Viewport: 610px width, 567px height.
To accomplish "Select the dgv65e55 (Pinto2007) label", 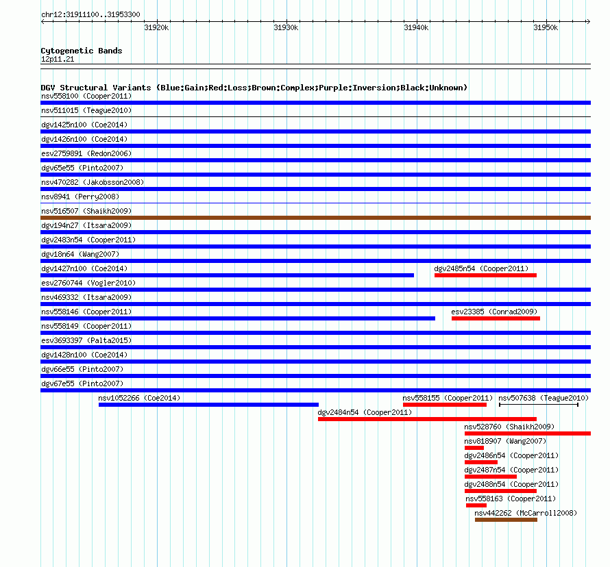I will point(82,168).
